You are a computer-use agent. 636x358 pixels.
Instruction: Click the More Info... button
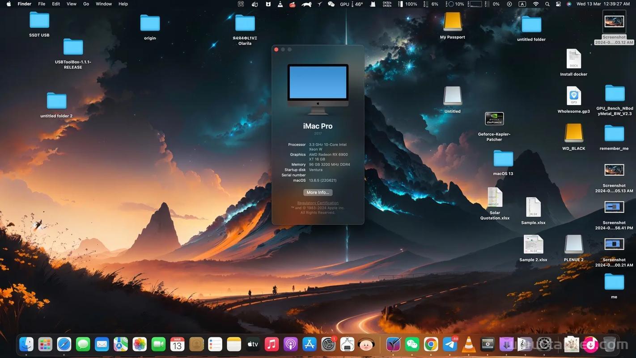click(318, 192)
